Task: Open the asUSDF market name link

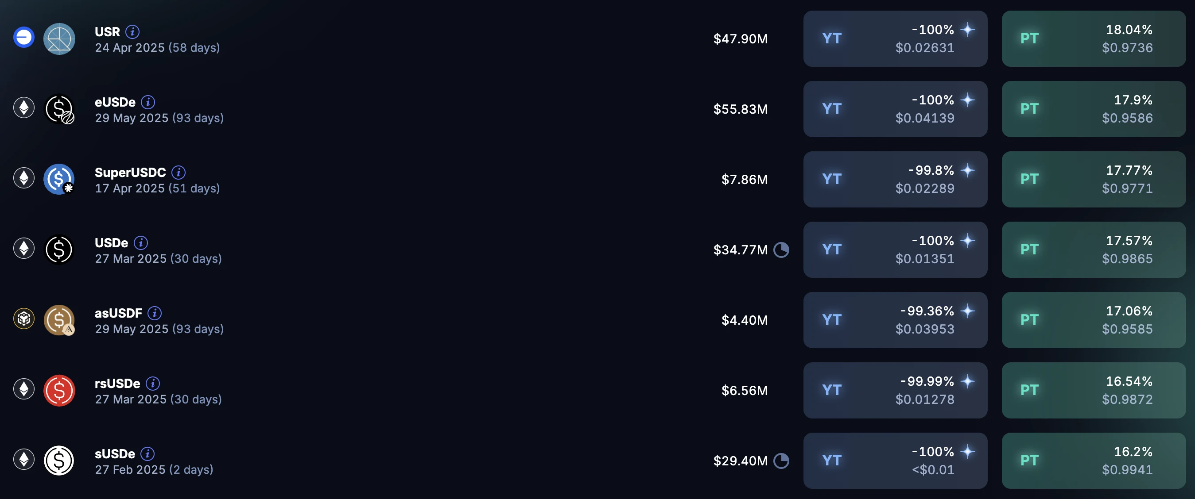Action: 118,313
